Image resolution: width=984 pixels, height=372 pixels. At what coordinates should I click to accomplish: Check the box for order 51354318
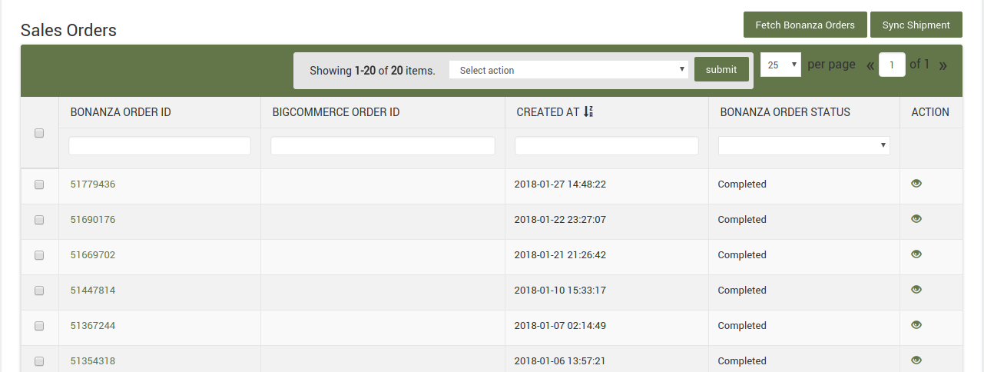[39, 361]
